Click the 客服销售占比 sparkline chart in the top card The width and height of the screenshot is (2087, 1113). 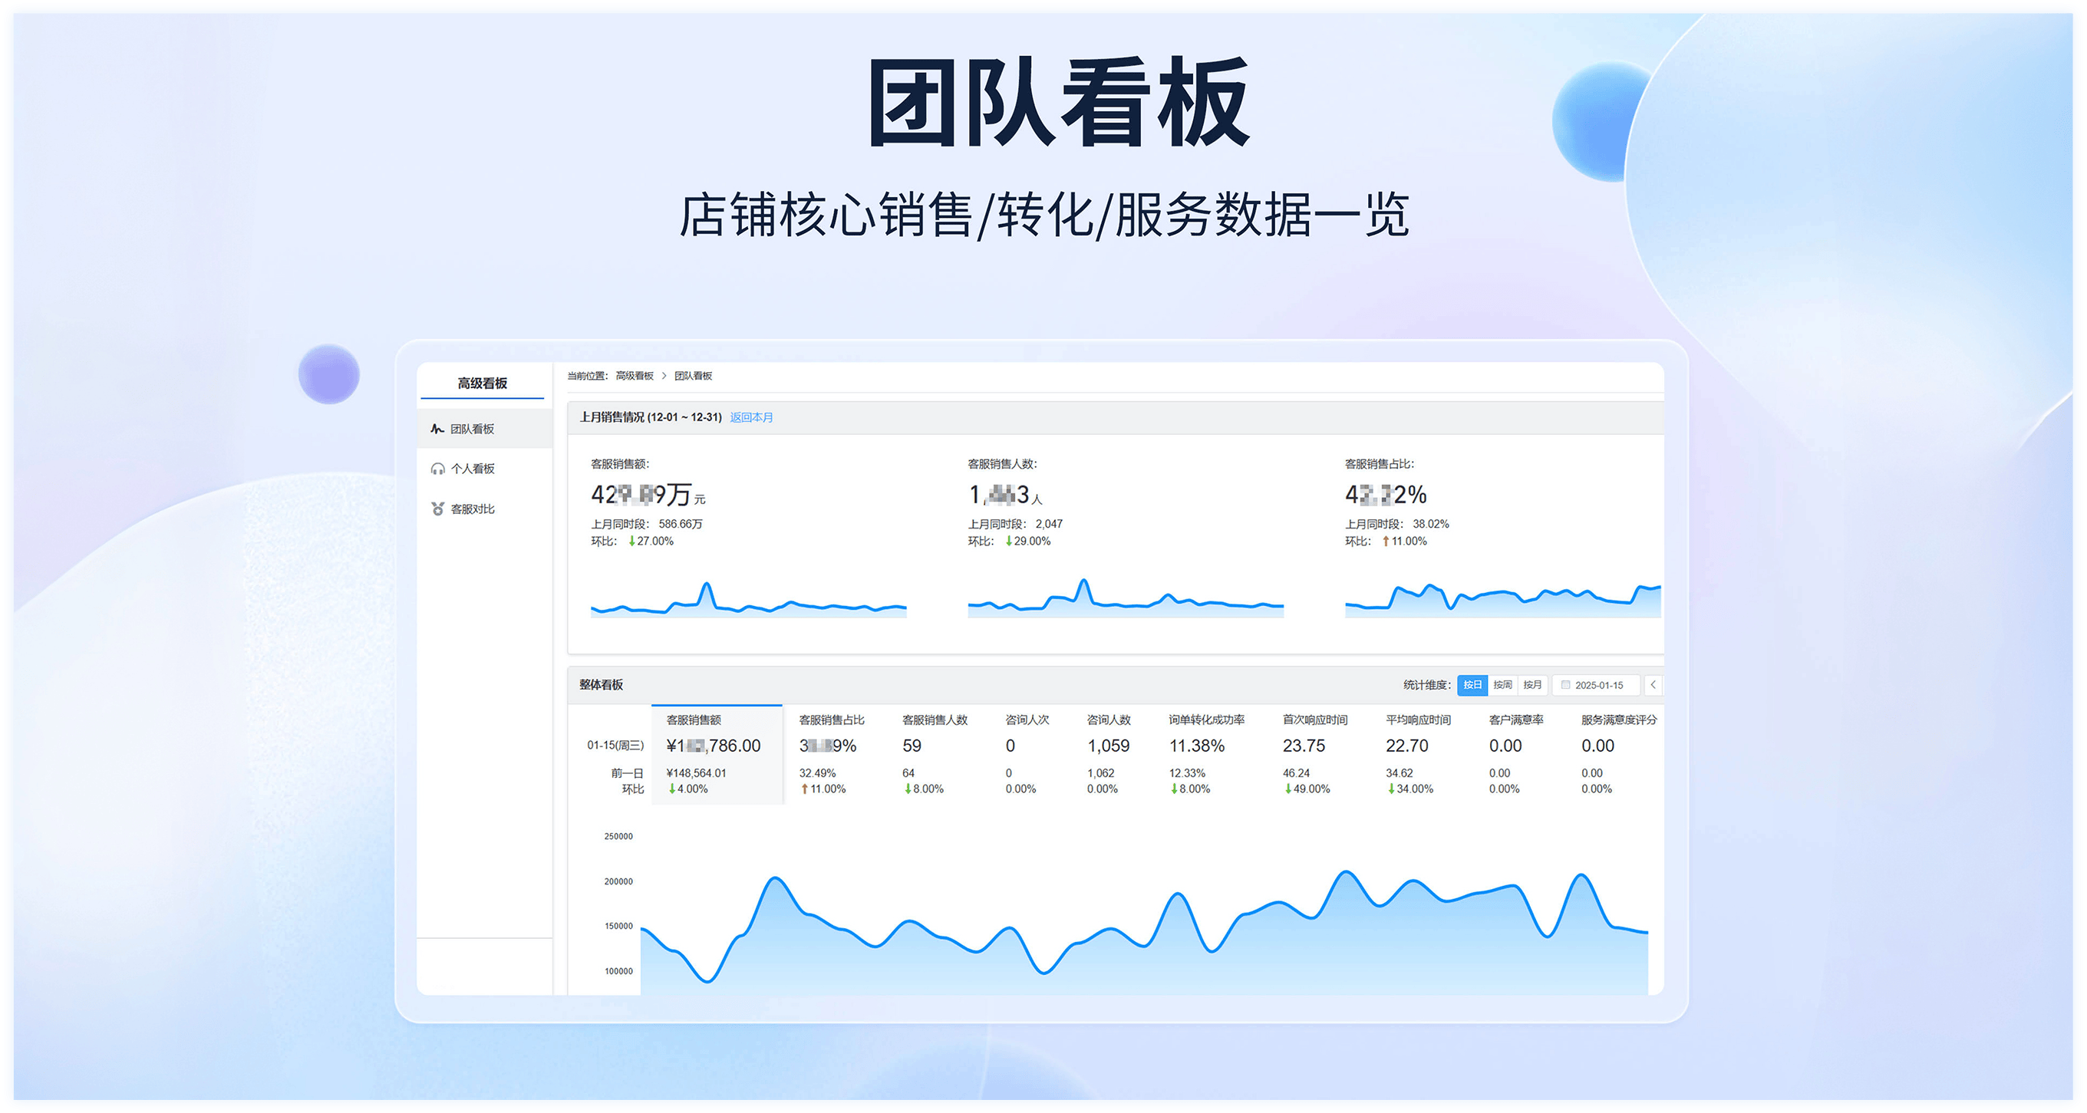[1503, 601]
